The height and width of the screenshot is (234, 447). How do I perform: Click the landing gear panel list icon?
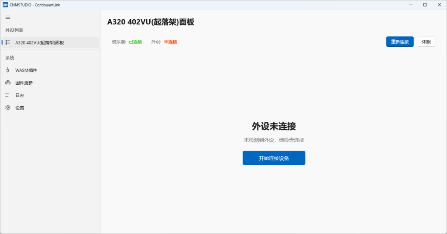[x=8, y=42]
